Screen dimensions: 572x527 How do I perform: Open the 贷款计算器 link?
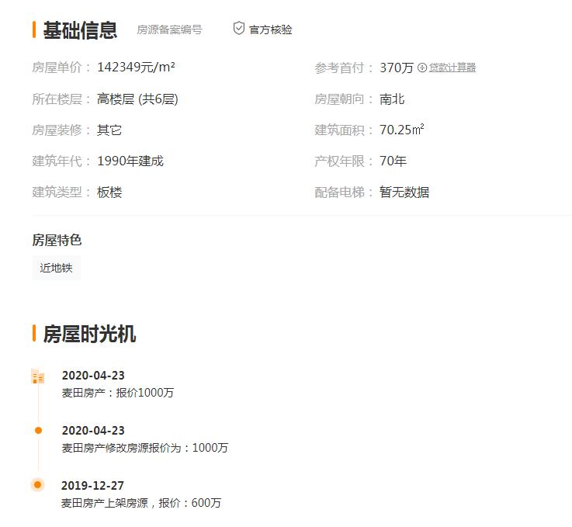point(452,68)
